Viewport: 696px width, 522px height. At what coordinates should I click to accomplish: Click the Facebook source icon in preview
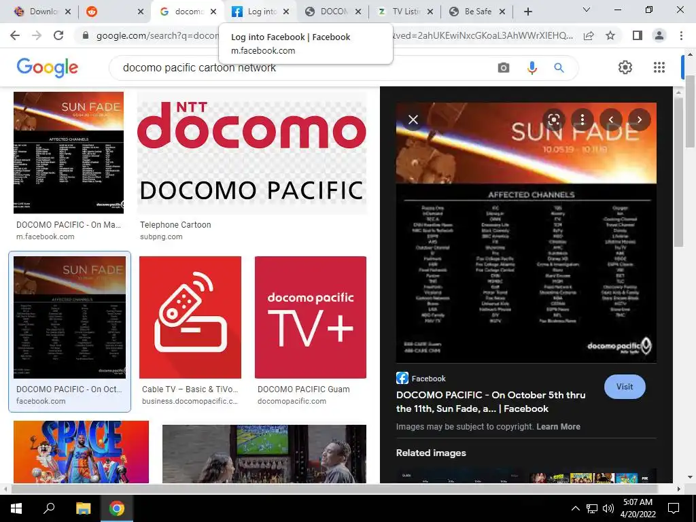pyautogui.click(x=402, y=378)
